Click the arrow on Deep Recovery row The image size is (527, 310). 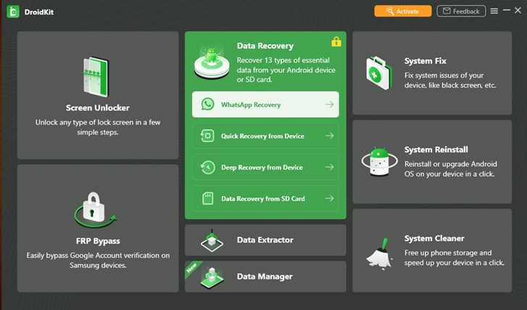click(x=329, y=167)
